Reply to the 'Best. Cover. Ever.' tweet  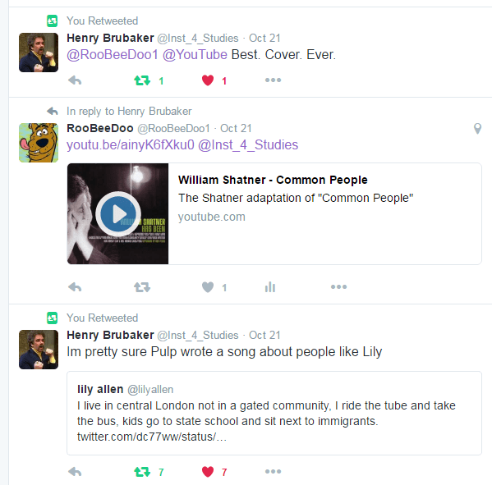tap(75, 80)
